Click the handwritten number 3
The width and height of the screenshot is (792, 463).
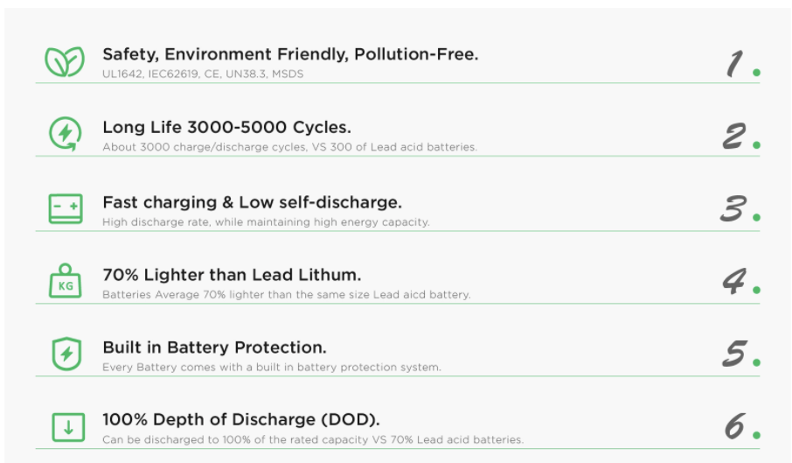(x=733, y=208)
